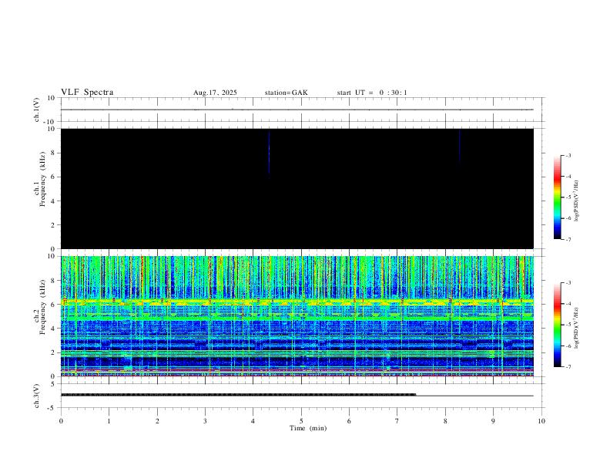Click the 0 tick label on time axis

pos(61,420)
